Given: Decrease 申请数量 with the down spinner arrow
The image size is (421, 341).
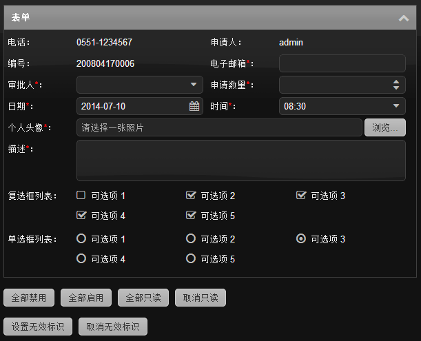Looking at the screenshot, I should 396,87.
